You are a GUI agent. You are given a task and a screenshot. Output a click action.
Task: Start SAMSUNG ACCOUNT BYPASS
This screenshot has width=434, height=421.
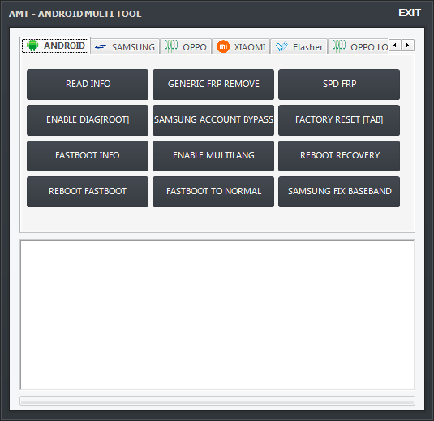213,120
